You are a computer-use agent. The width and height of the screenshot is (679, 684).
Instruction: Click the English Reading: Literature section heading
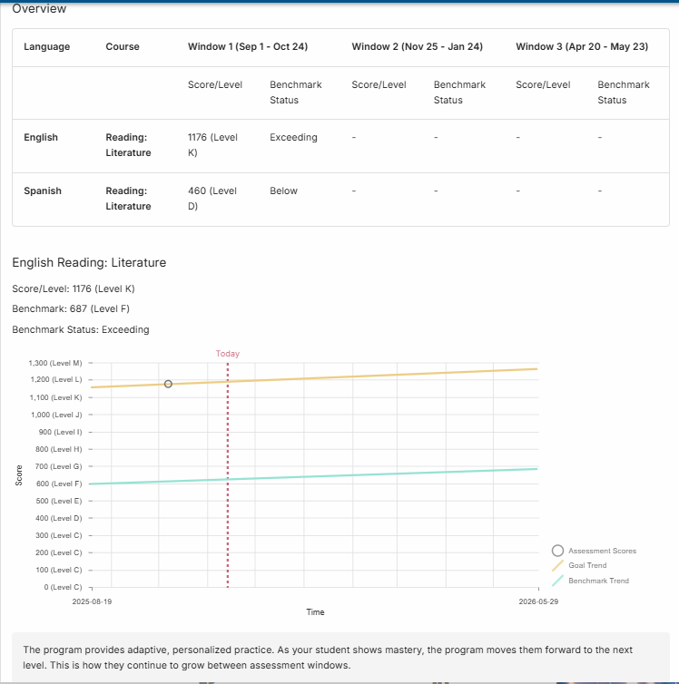tap(89, 263)
